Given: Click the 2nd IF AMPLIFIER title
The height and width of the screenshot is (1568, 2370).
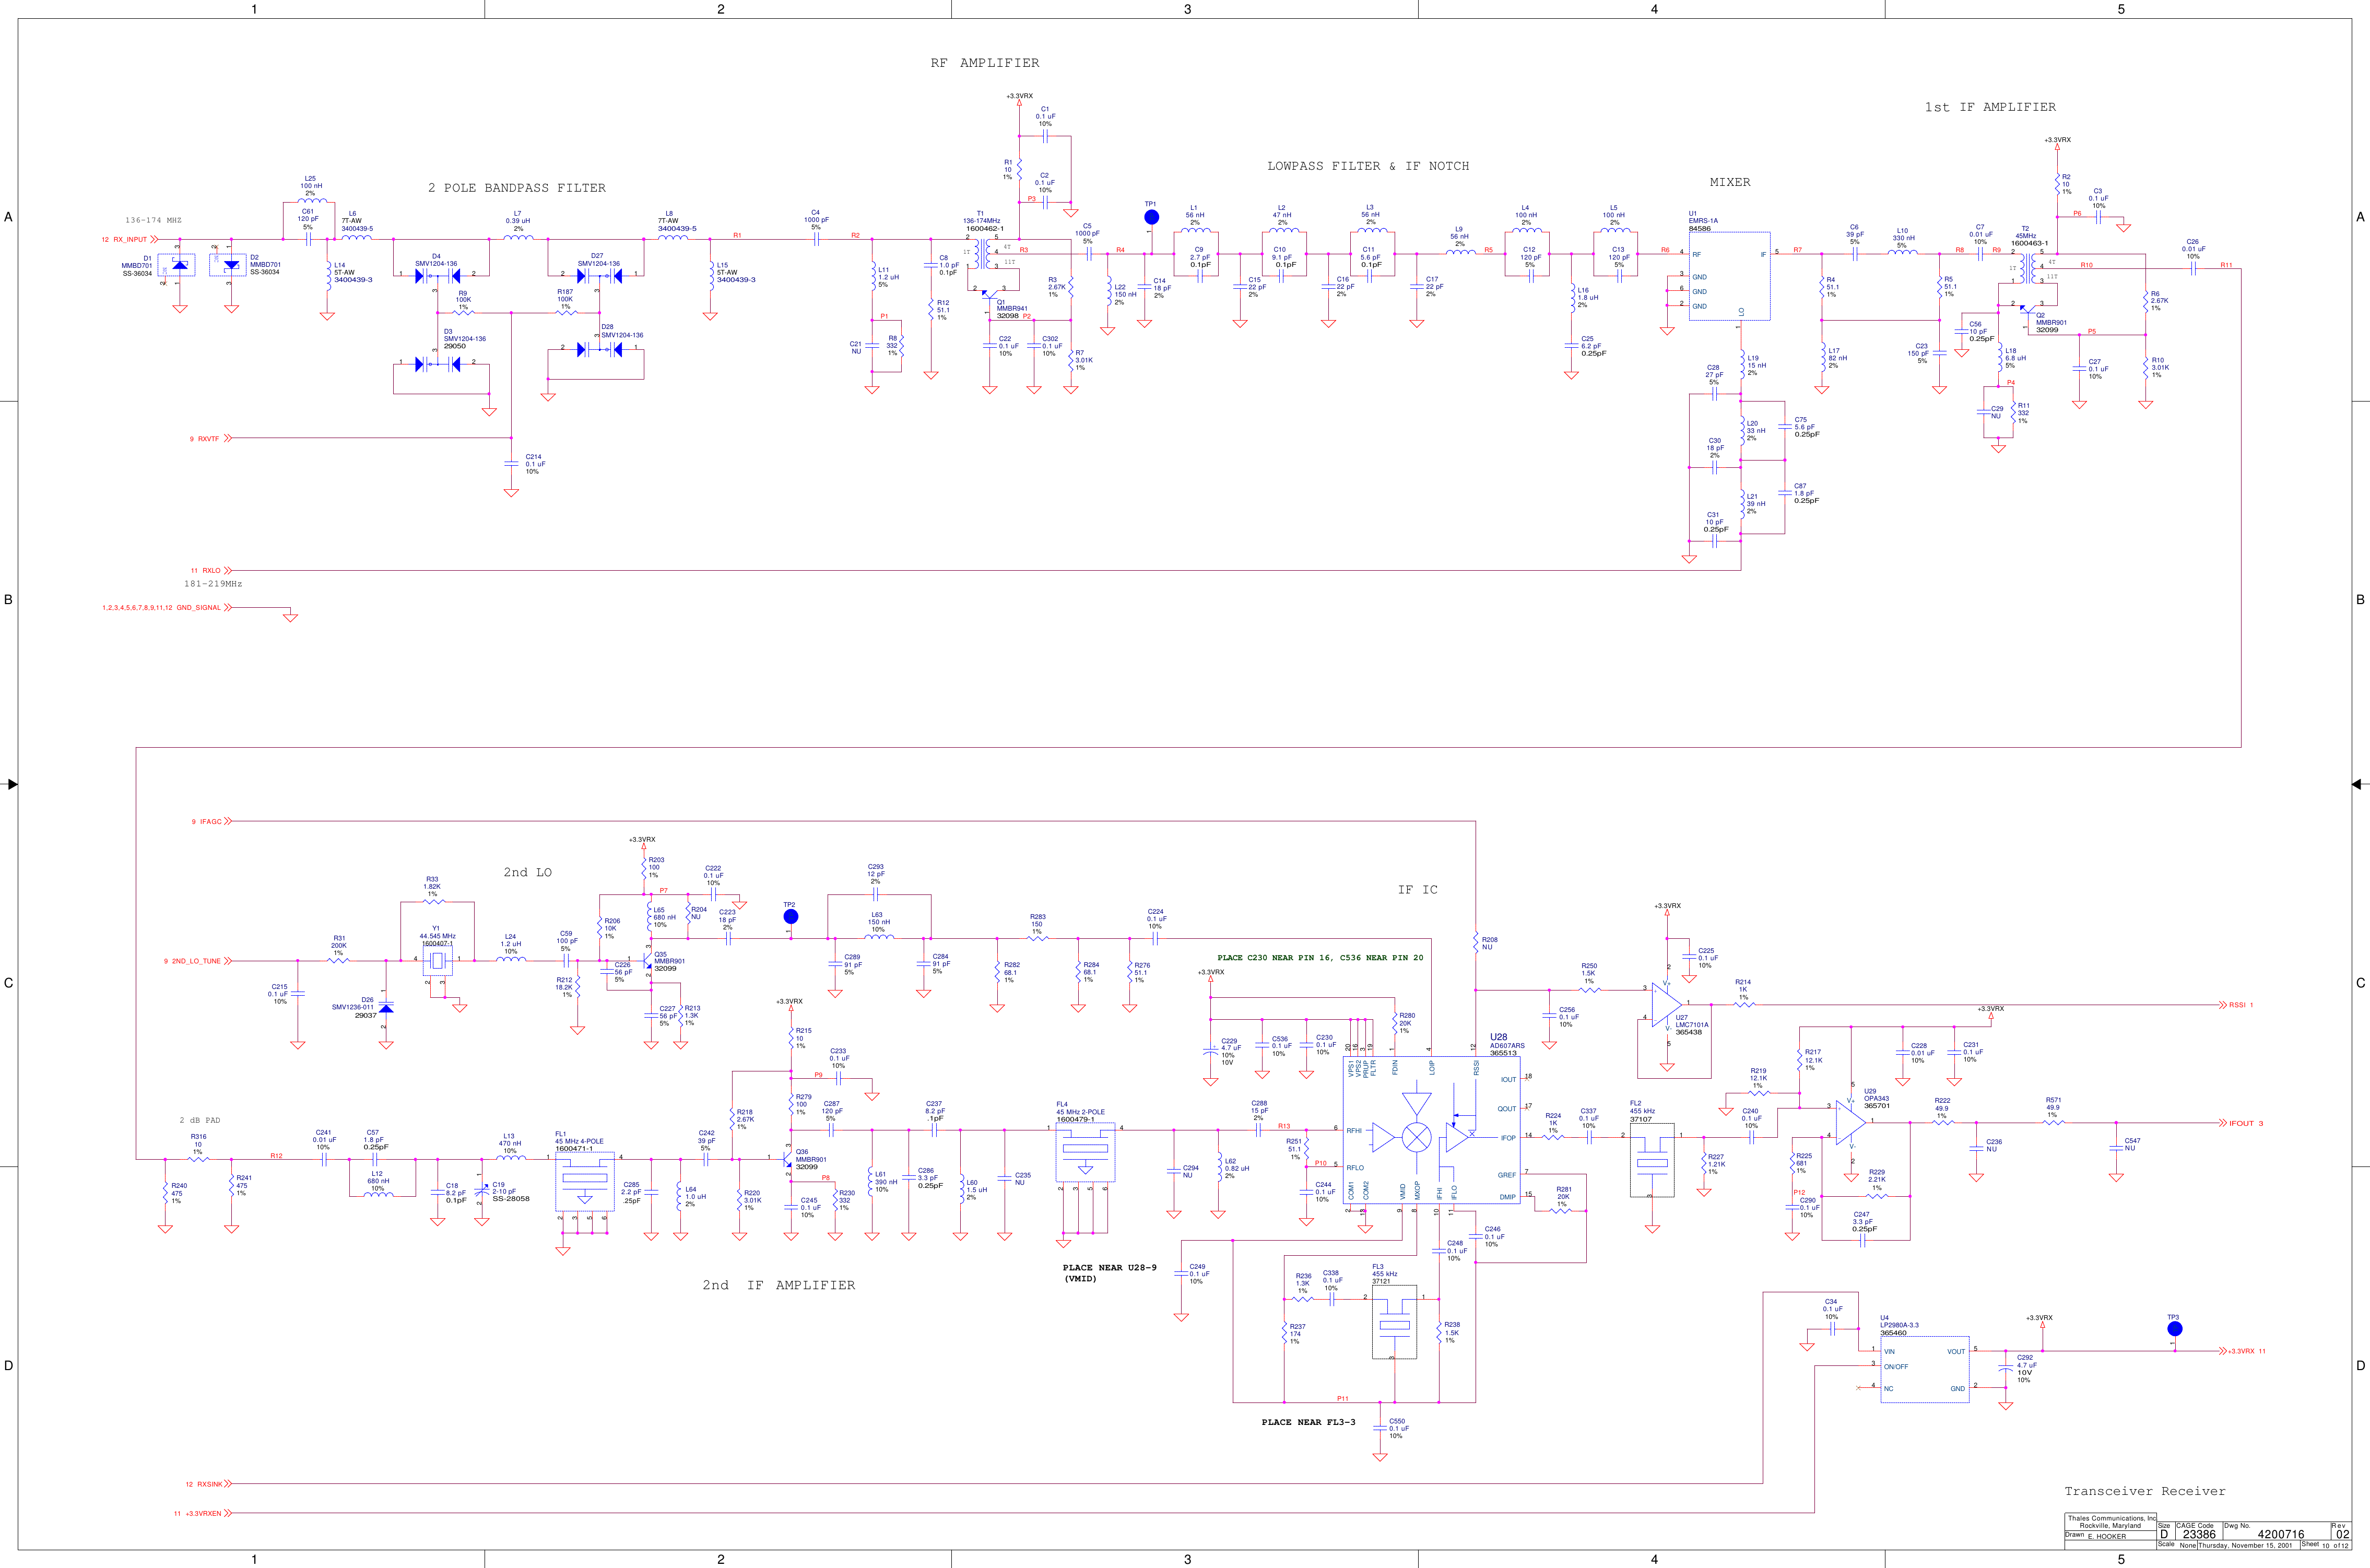Looking at the screenshot, I should point(778,1286).
